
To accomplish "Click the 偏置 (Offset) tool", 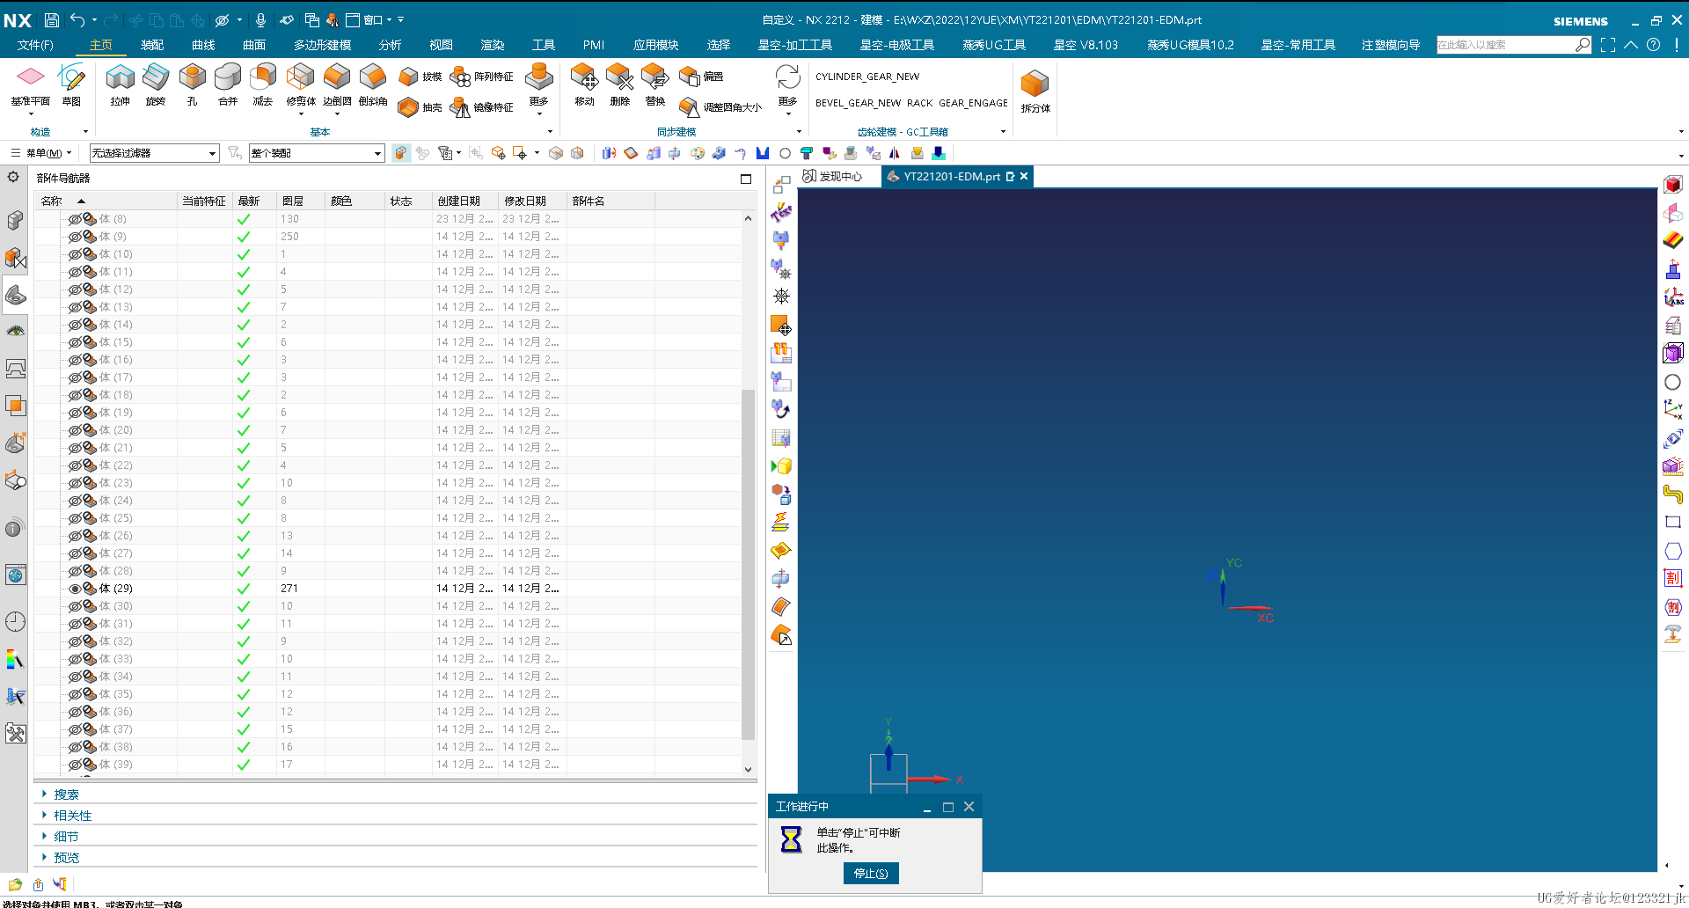I will tap(701, 77).
